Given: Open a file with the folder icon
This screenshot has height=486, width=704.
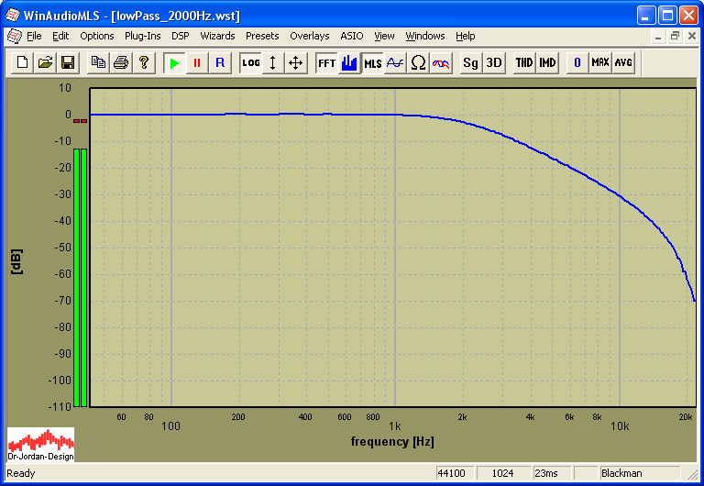Looking at the screenshot, I should tap(45, 62).
